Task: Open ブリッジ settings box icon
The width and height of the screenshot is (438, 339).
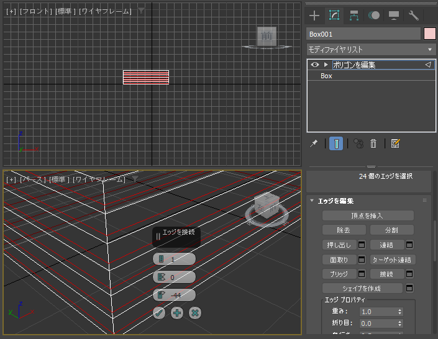Action: coord(362,274)
